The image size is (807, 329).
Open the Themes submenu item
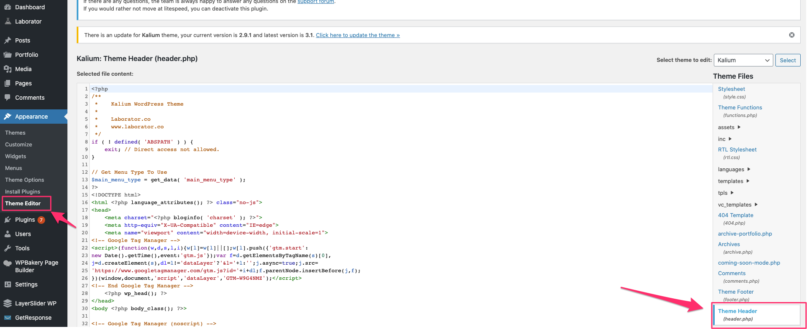pos(15,133)
